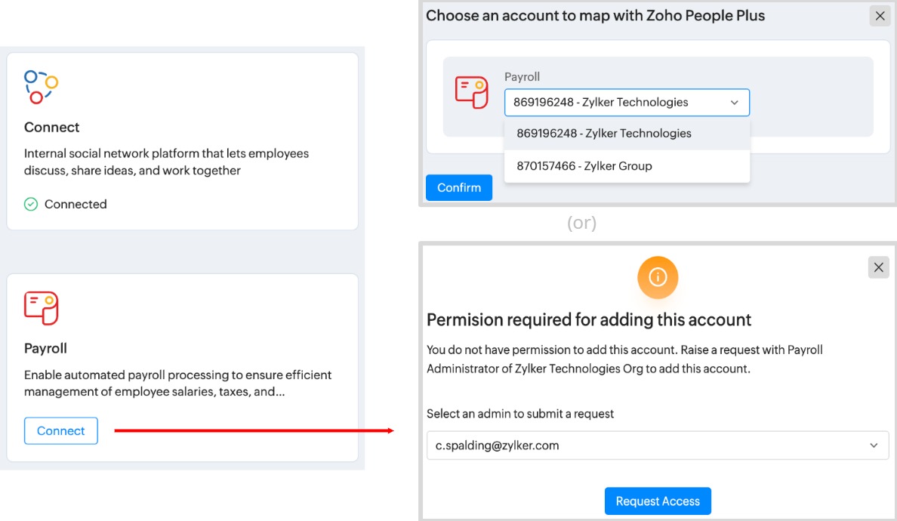Click Connect button on the Payroll card
This screenshot has width=897, height=521.
pos(61,431)
